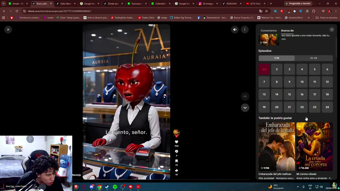Image resolution: width=340 pixels, height=191 pixels.
Task: Share the video with the arrow icon
Action: [176, 171]
